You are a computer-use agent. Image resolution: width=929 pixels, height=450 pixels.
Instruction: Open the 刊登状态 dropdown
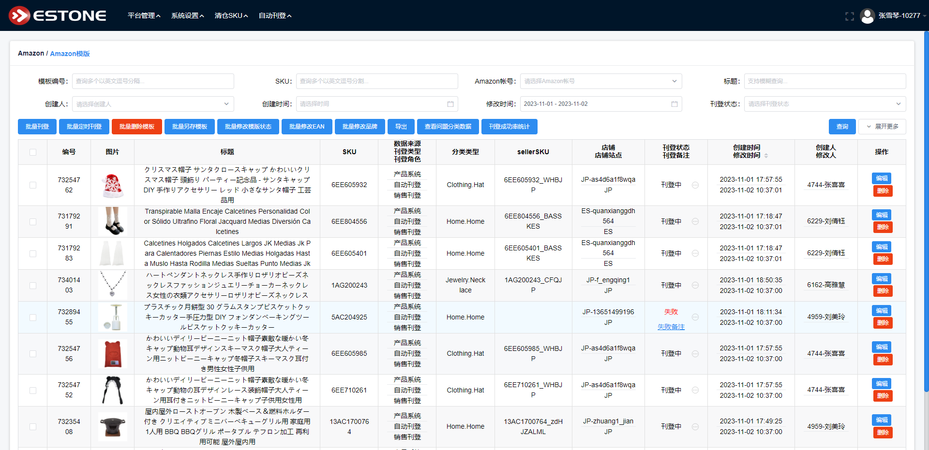824,104
